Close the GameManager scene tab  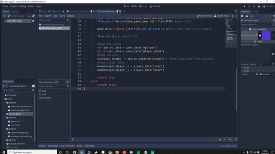click(120, 12)
